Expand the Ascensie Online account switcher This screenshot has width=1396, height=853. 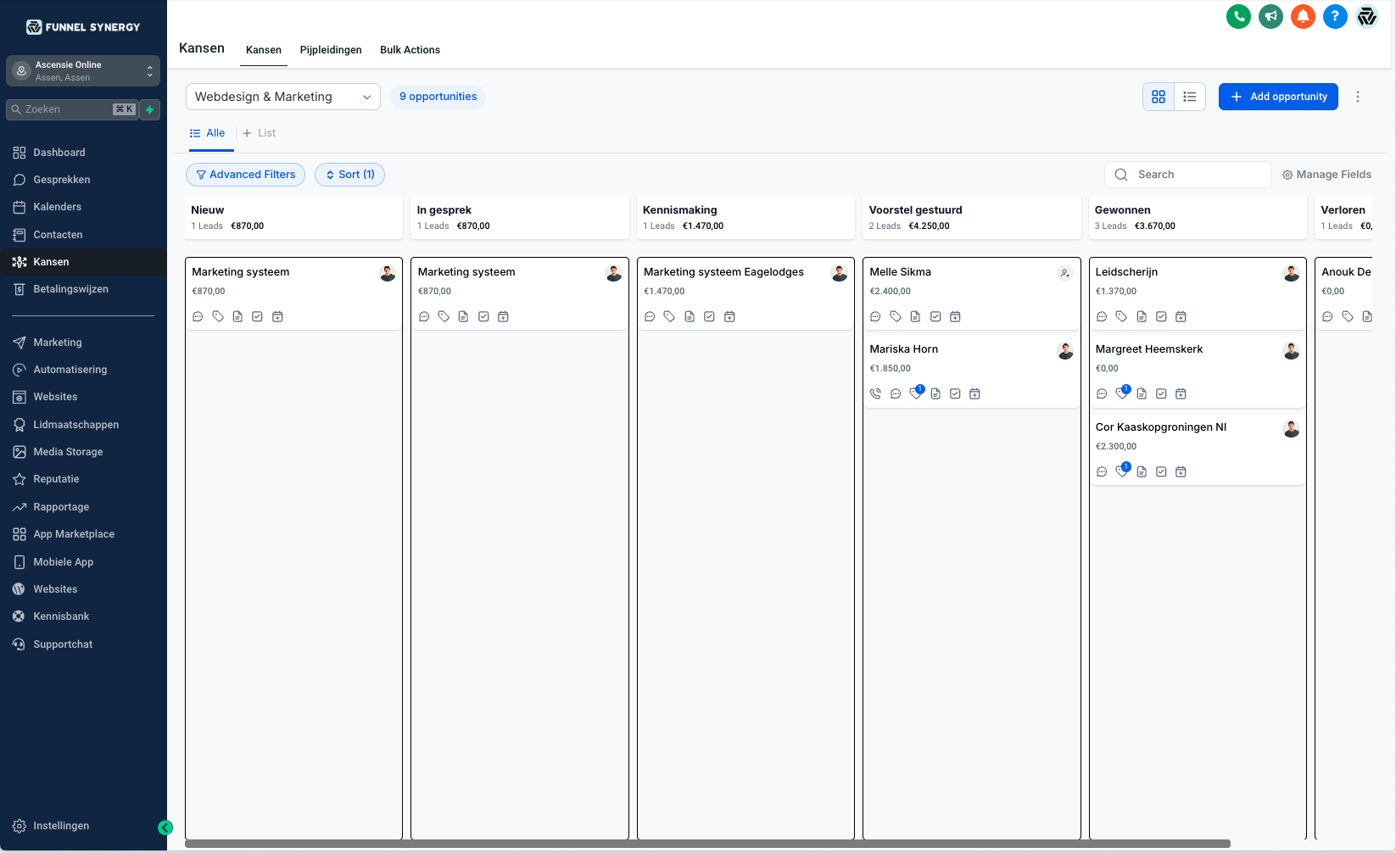(x=83, y=71)
